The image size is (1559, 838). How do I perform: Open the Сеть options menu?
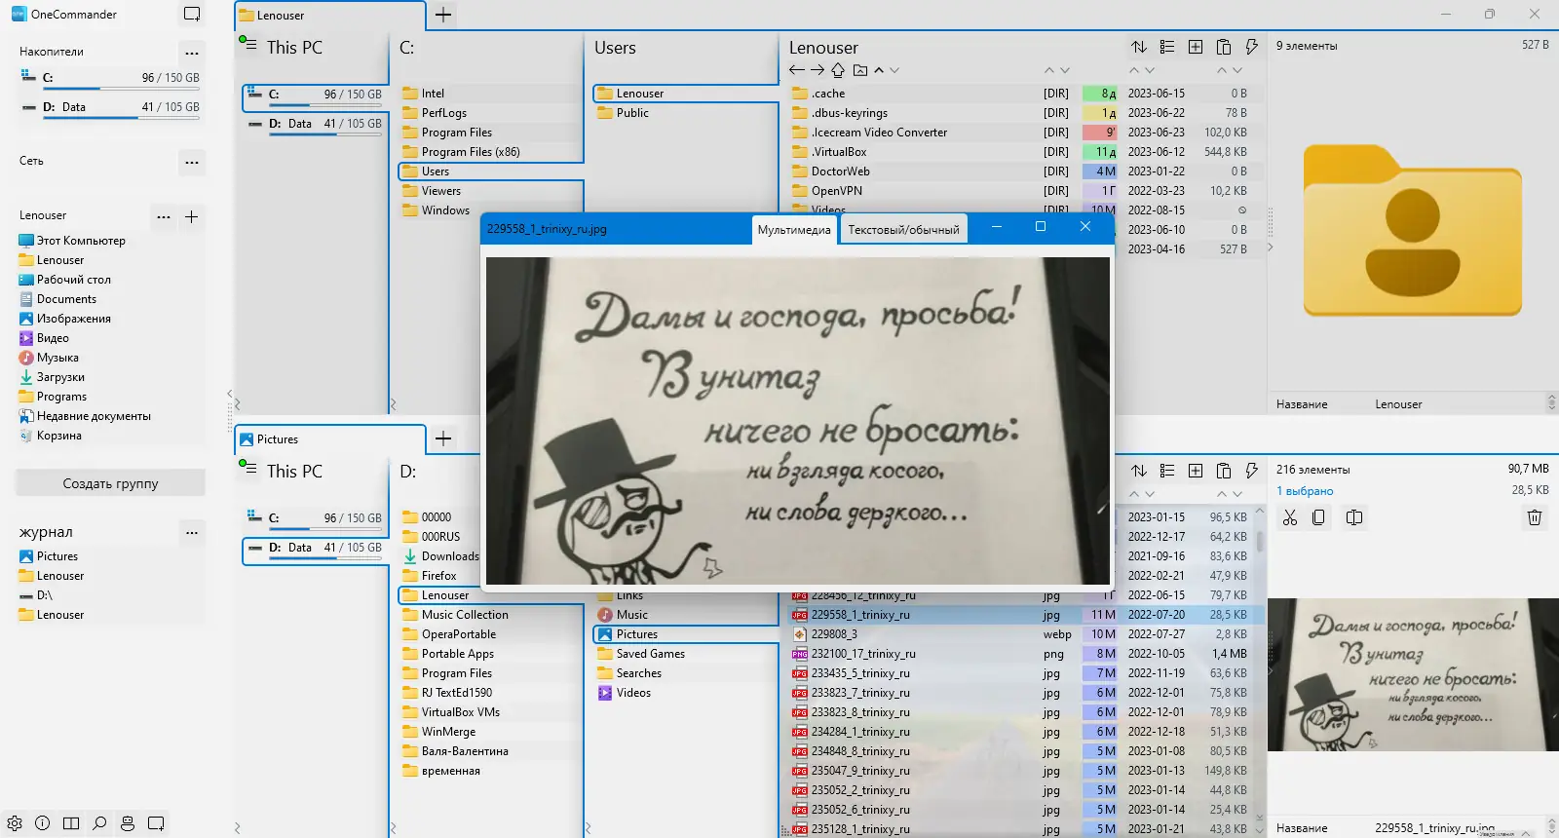coord(192,162)
